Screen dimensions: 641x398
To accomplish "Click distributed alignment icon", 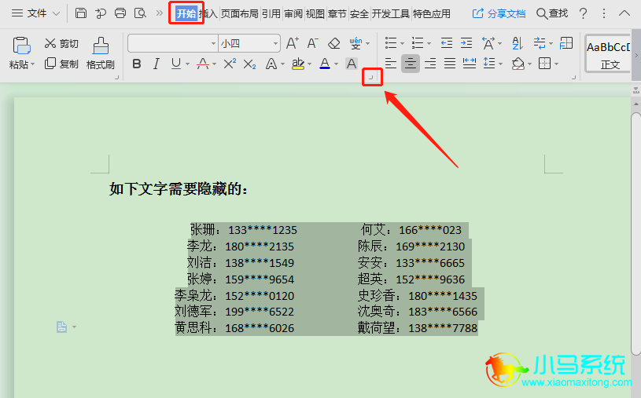I will 470,64.
